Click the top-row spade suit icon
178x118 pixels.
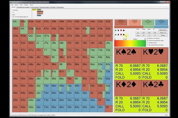124,30
